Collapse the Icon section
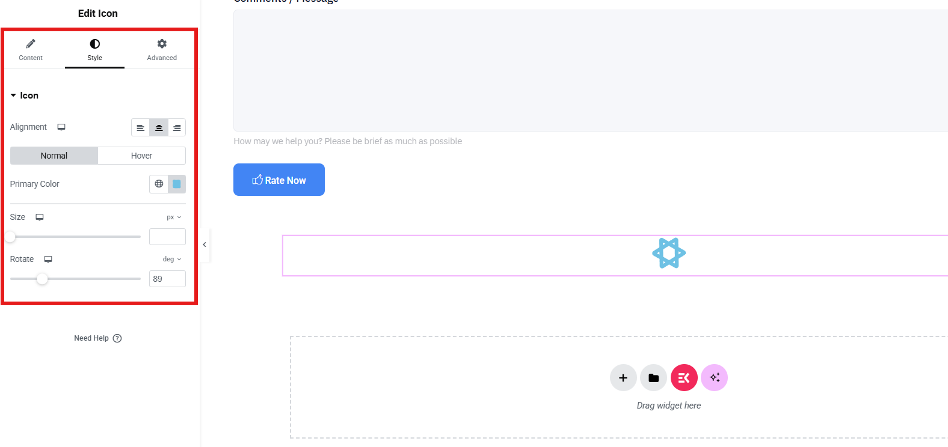This screenshot has width=948, height=447. click(24, 96)
